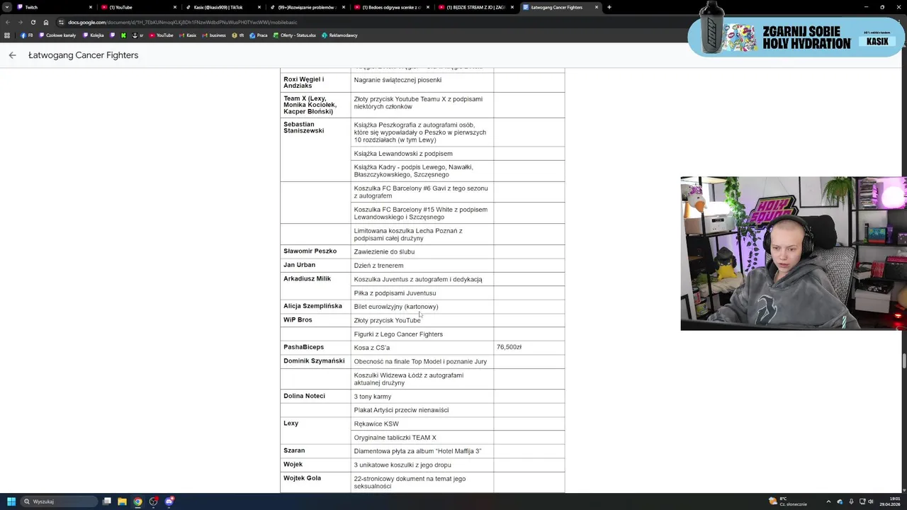
Task: Select the Diamentowa płyta Hotel Maffija 3 cell
Action: 422,451
